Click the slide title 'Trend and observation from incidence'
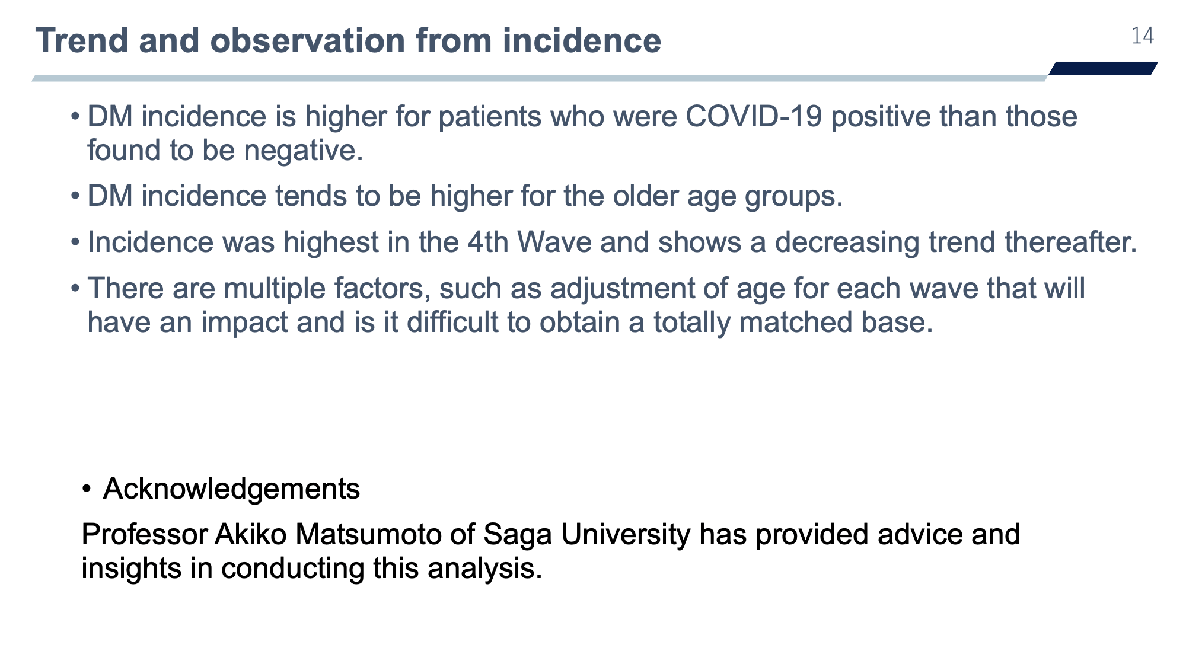 point(348,41)
